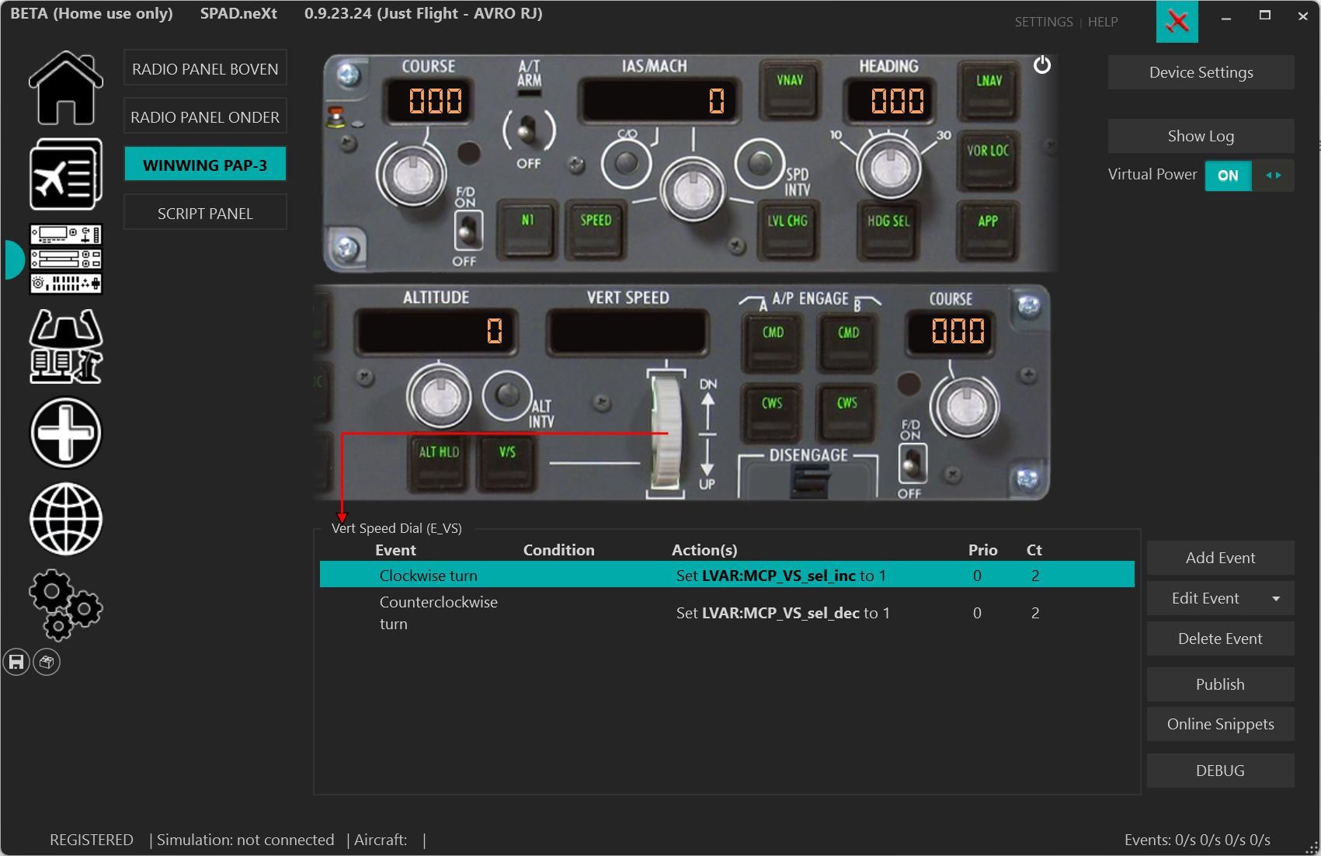1321x856 pixels.
Task: Click the save floppy disk icon
Action: point(16,662)
